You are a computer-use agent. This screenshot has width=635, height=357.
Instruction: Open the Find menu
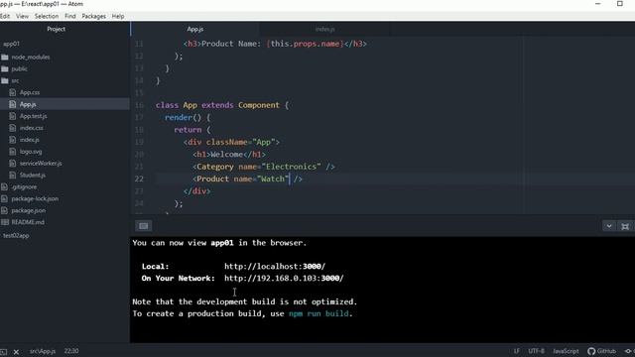pyautogui.click(x=70, y=16)
